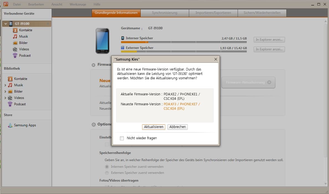Click Aktualisieren to update firmware
This screenshot has width=329, height=194.
coord(154,127)
